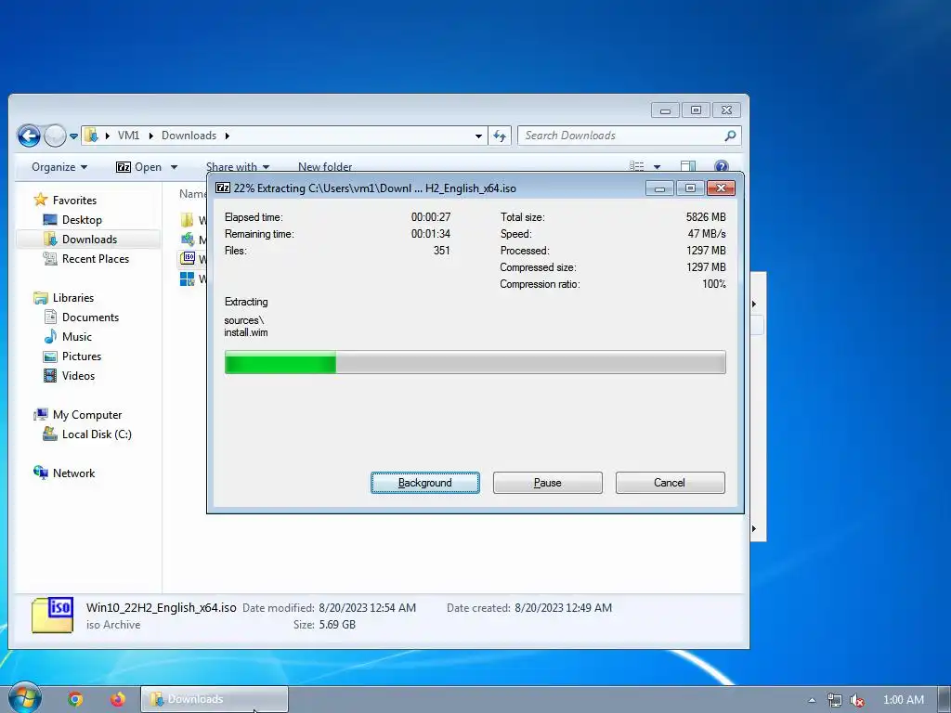951x713 pixels.
Task: Click the Local Disk drive icon
Action: [x=50, y=434]
